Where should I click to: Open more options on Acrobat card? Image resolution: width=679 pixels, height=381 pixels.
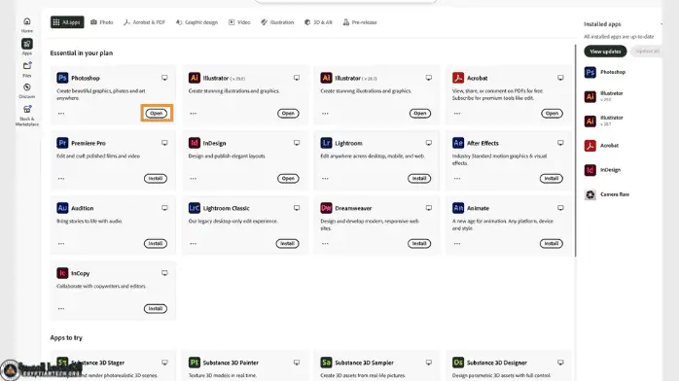pyautogui.click(x=457, y=114)
